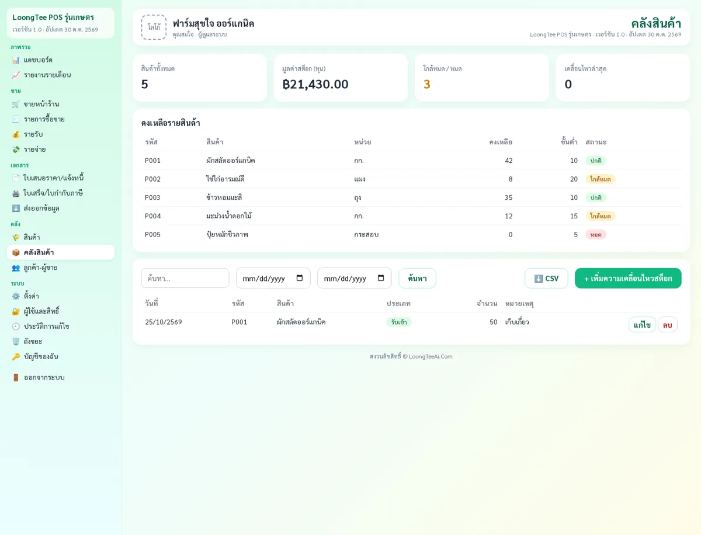The height and width of the screenshot is (535, 701).
Task: Open the first date field's calendar picker
Action: coord(300,278)
